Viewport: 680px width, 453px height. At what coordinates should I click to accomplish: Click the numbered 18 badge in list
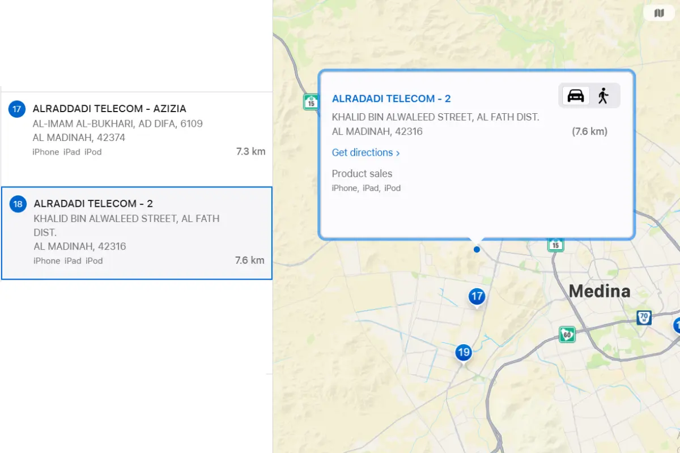point(18,204)
